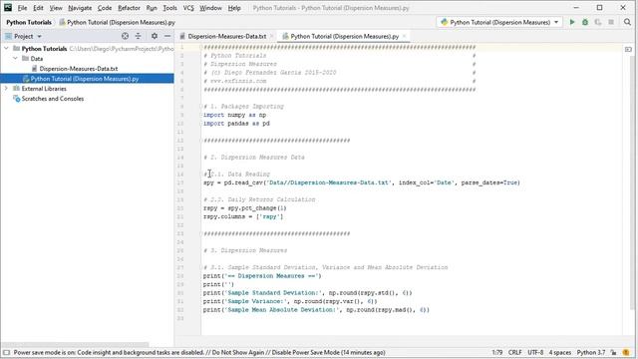Screen dimensions: 638x359
Task: Open the Window menu
Action: (210, 8)
